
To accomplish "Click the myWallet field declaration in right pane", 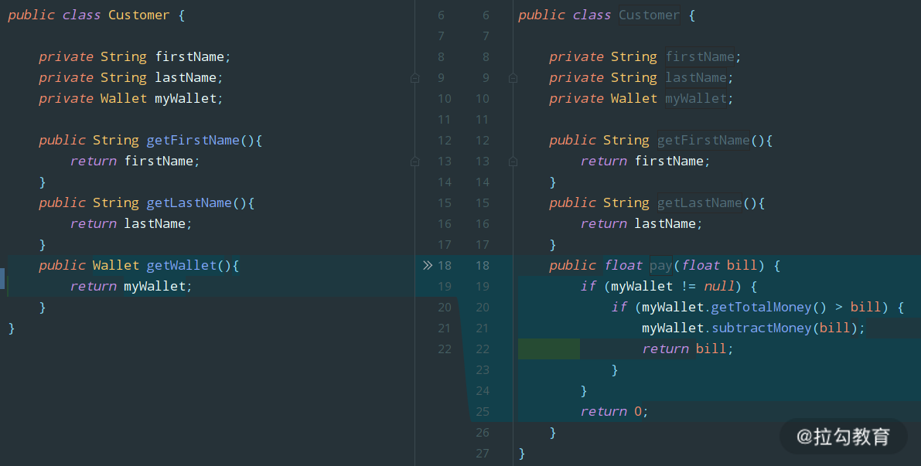I will click(x=641, y=99).
